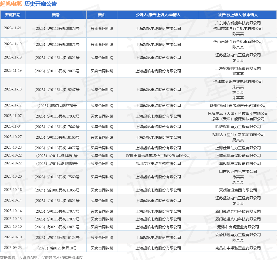Click case number 沪0116民初20871号

coord(57,44)
